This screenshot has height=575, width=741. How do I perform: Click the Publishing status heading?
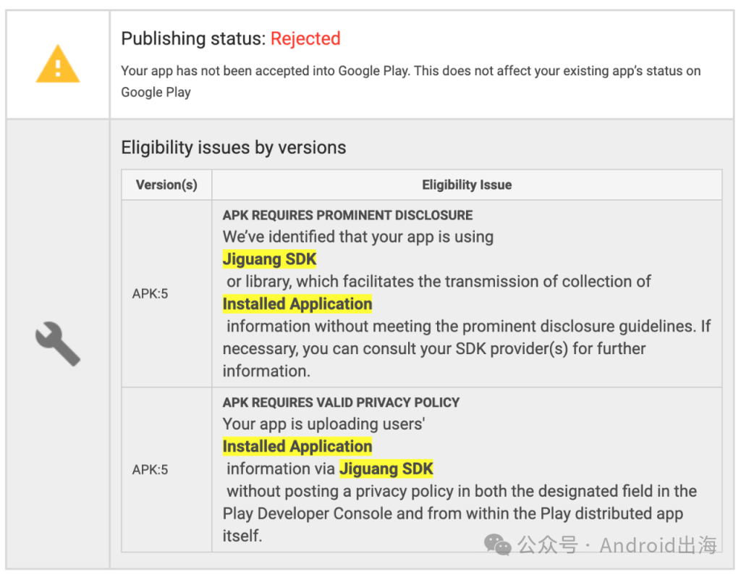click(231, 38)
